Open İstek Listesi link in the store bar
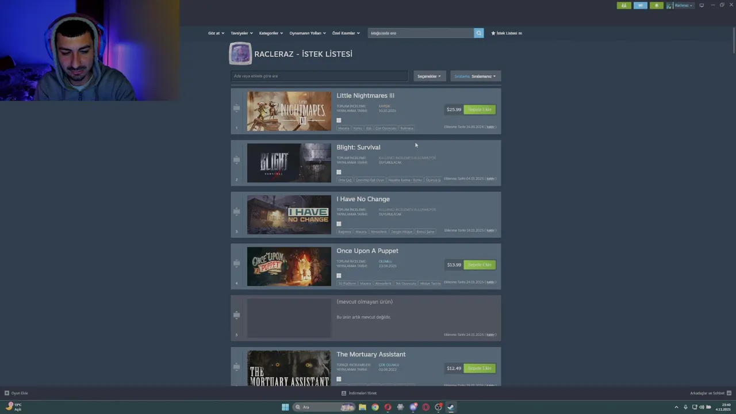The image size is (736, 414). tap(507, 33)
